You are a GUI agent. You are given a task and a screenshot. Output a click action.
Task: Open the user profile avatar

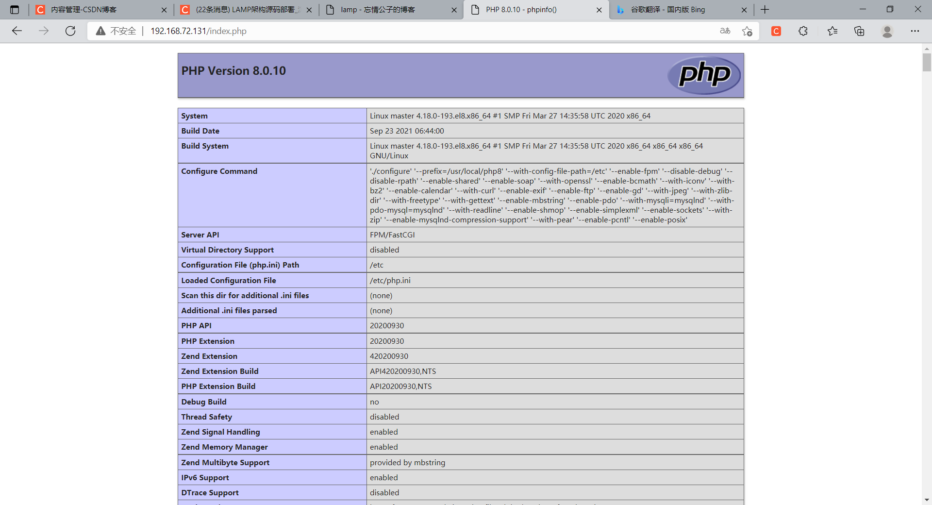(887, 31)
